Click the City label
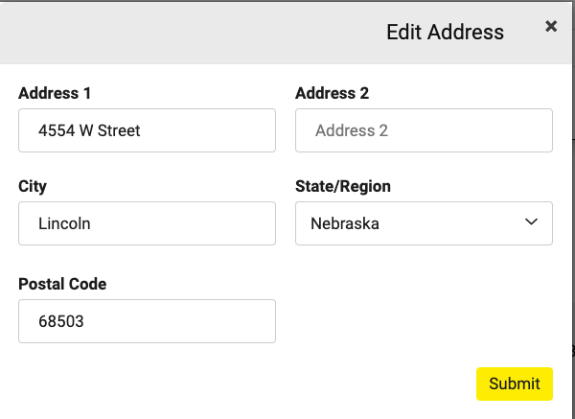The image size is (575, 419). click(x=33, y=186)
